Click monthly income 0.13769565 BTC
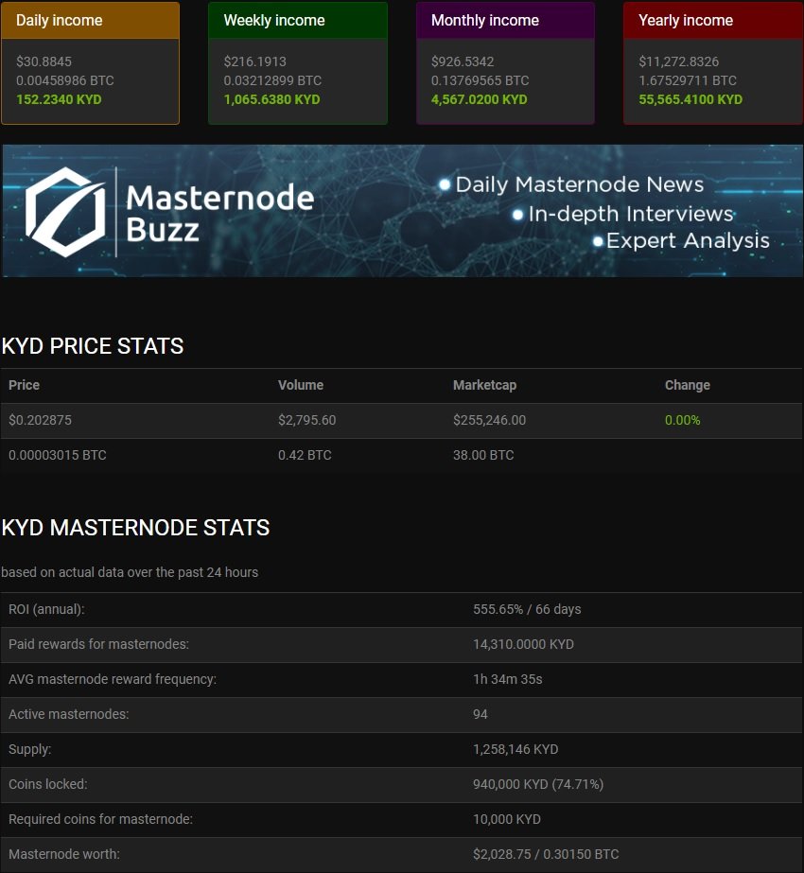Screen dimensions: 804x873 click(480, 80)
